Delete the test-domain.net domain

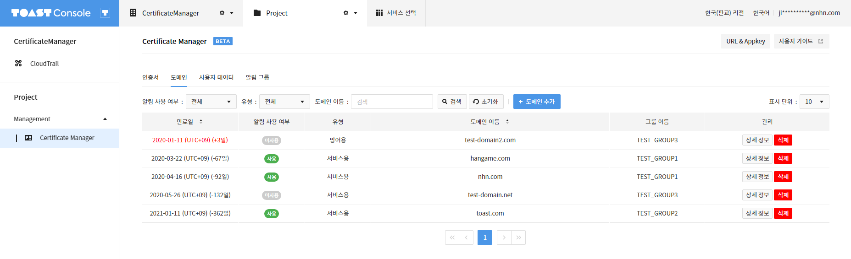pyautogui.click(x=783, y=195)
